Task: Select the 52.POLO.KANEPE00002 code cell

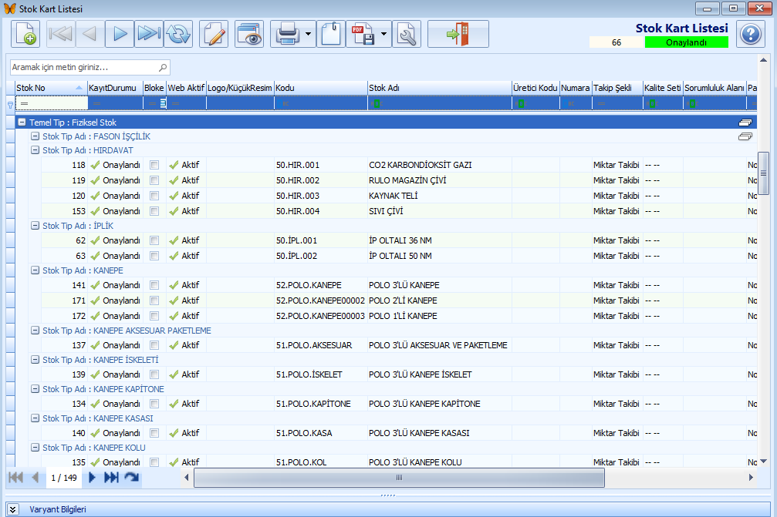Action: pos(320,300)
